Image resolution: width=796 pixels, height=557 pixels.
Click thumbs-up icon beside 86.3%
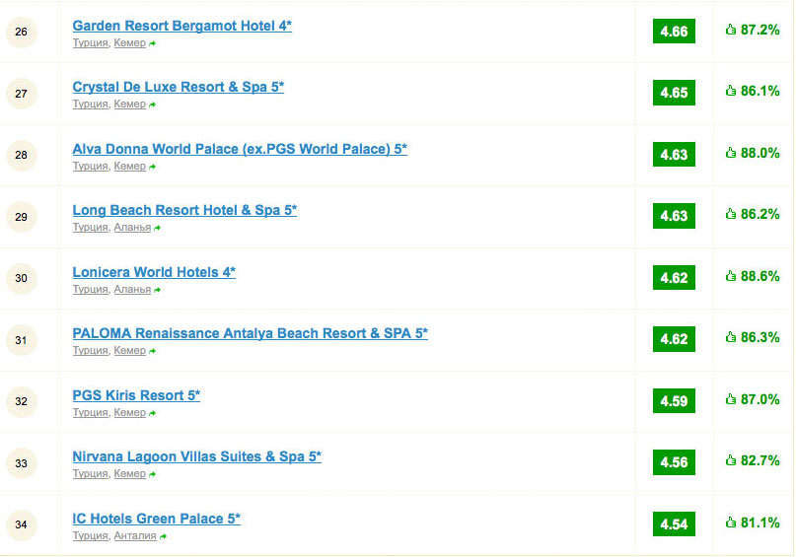(731, 337)
